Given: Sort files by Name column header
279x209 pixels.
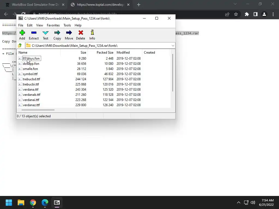Looking at the screenshot, I should pyautogui.click(x=39, y=53).
